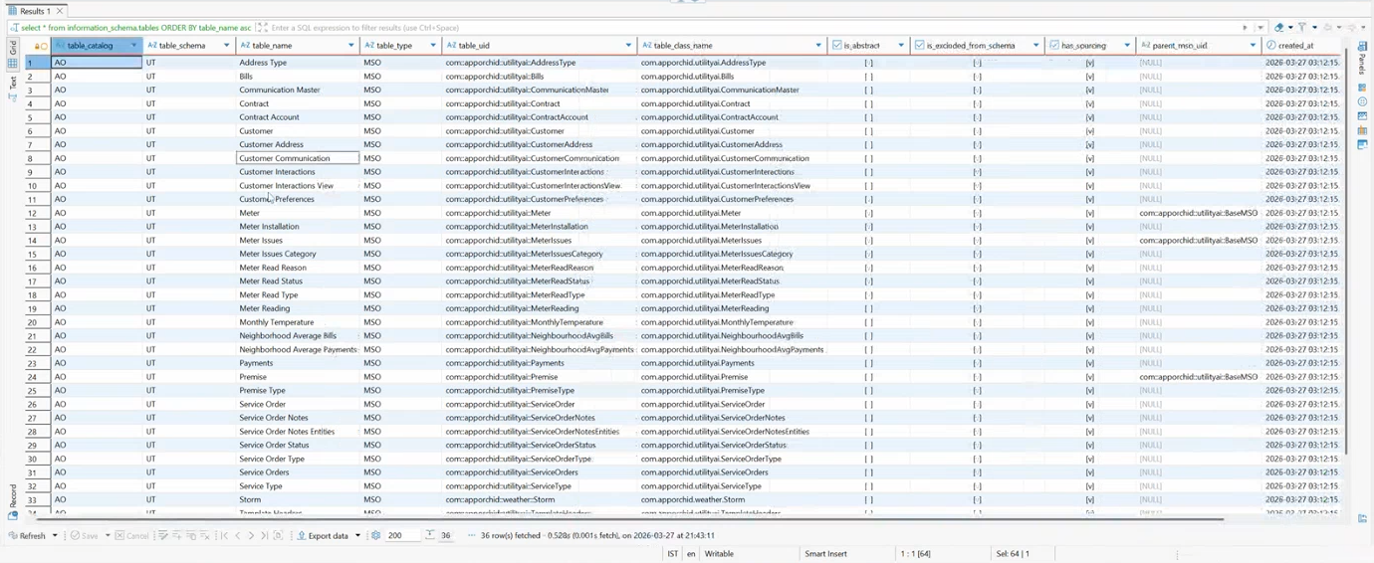Image resolution: width=1374 pixels, height=563 pixels.
Task: Select the Monthly Temperature table_name cell
Action: [298, 322]
